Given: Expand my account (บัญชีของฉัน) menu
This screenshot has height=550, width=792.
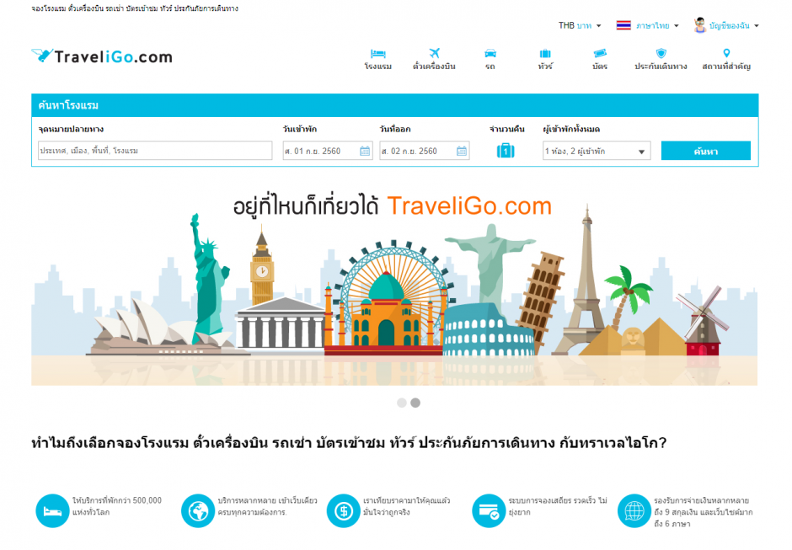Looking at the screenshot, I should click(726, 25).
